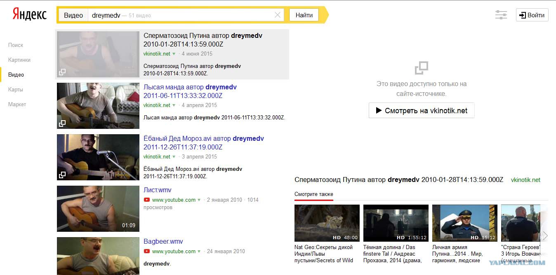This screenshot has height=275, width=556.
Task: Open the vkinotik.net source link of the 4 апреля 2015 result
Action: (157, 105)
